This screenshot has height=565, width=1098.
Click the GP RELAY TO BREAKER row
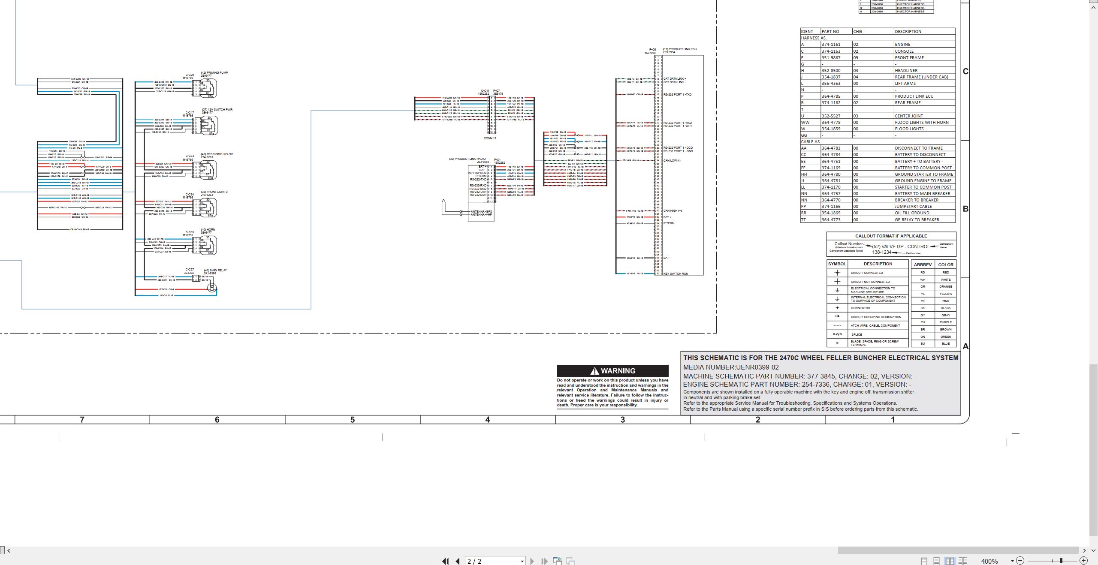(x=878, y=219)
